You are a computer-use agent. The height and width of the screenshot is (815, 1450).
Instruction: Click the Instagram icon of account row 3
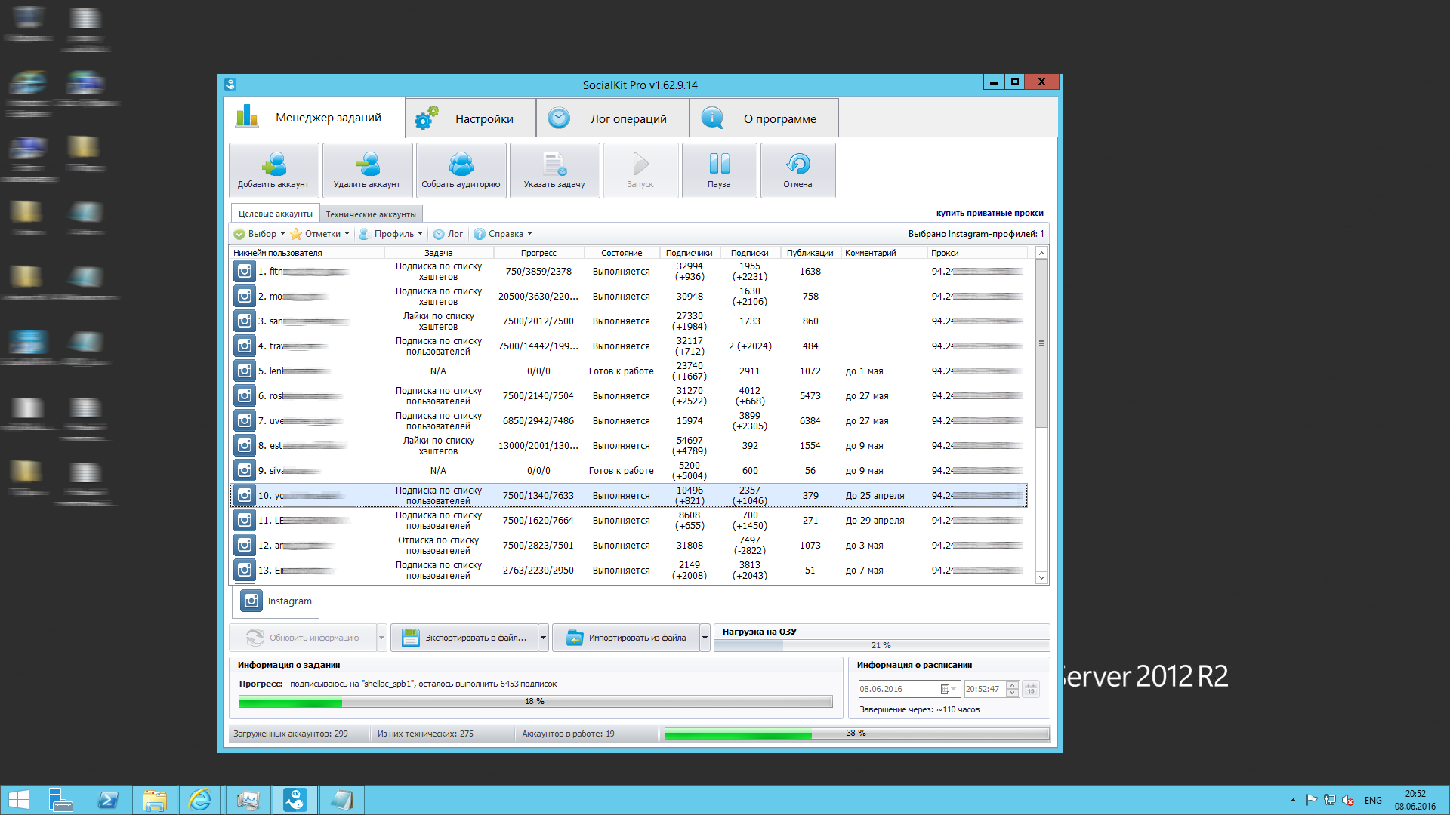point(244,321)
